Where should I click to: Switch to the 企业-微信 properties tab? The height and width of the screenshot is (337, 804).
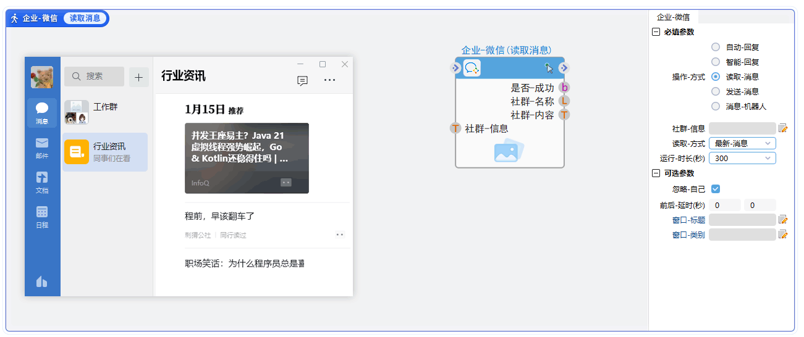[674, 17]
